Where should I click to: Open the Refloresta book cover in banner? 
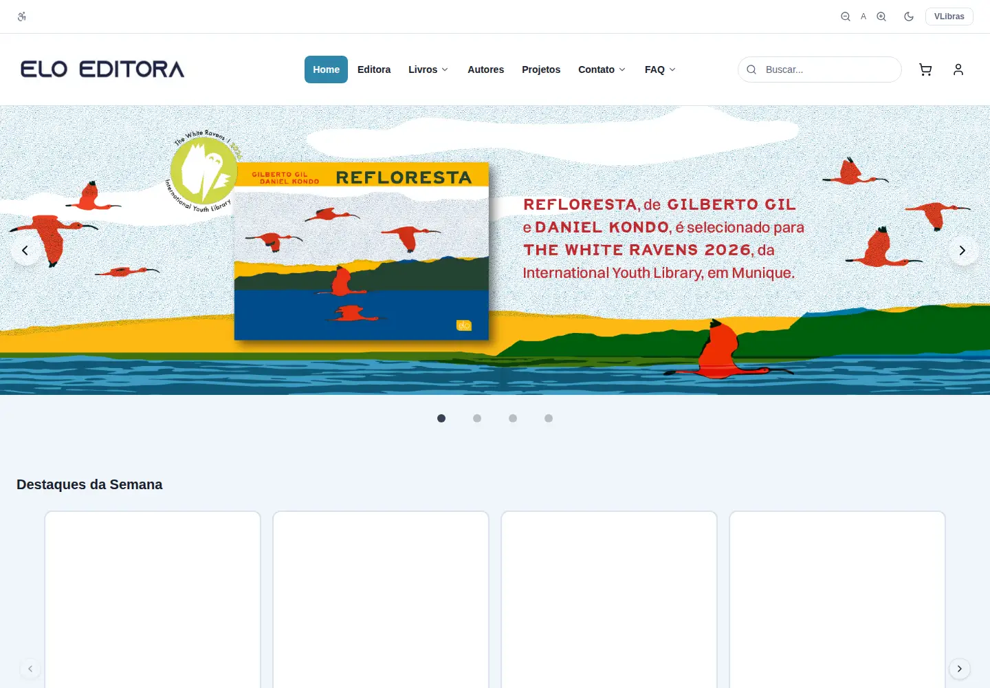pyautogui.click(x=362, y=251)
